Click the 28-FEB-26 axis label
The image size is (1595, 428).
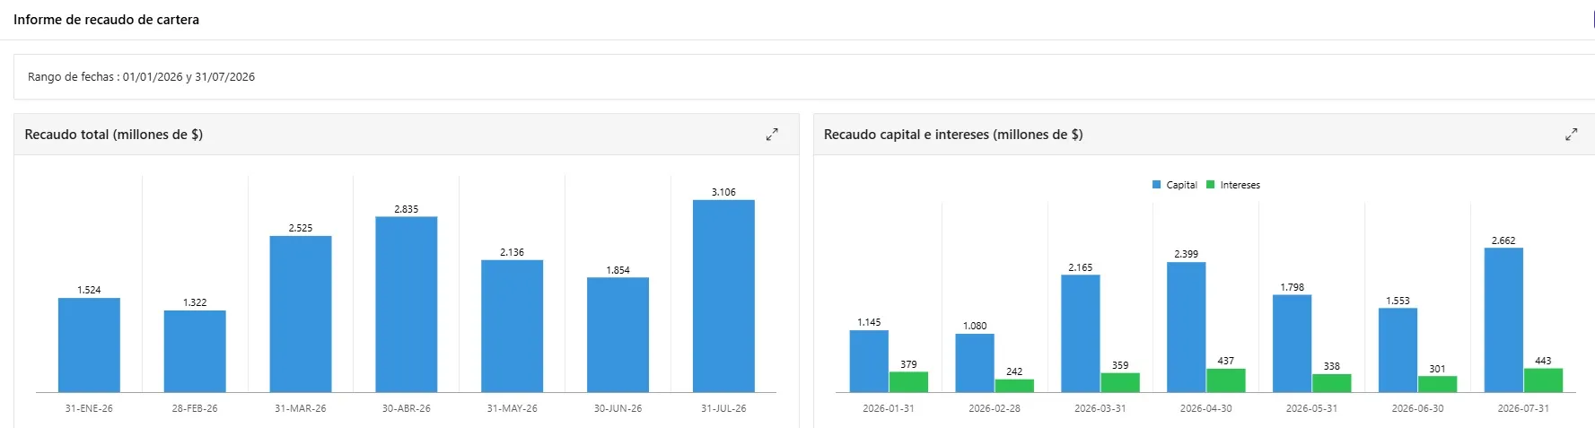click(x=195, y=408)
